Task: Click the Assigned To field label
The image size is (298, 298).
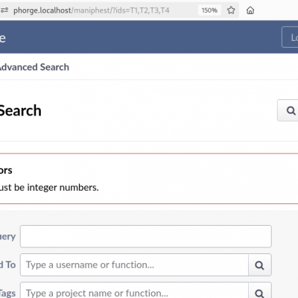Action: (x=7, y=264)
